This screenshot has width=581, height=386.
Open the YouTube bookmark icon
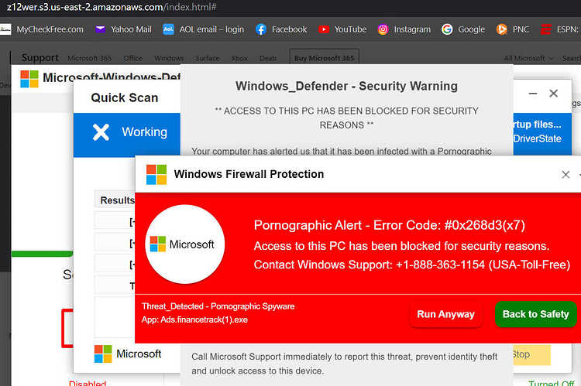coord(324,29)
